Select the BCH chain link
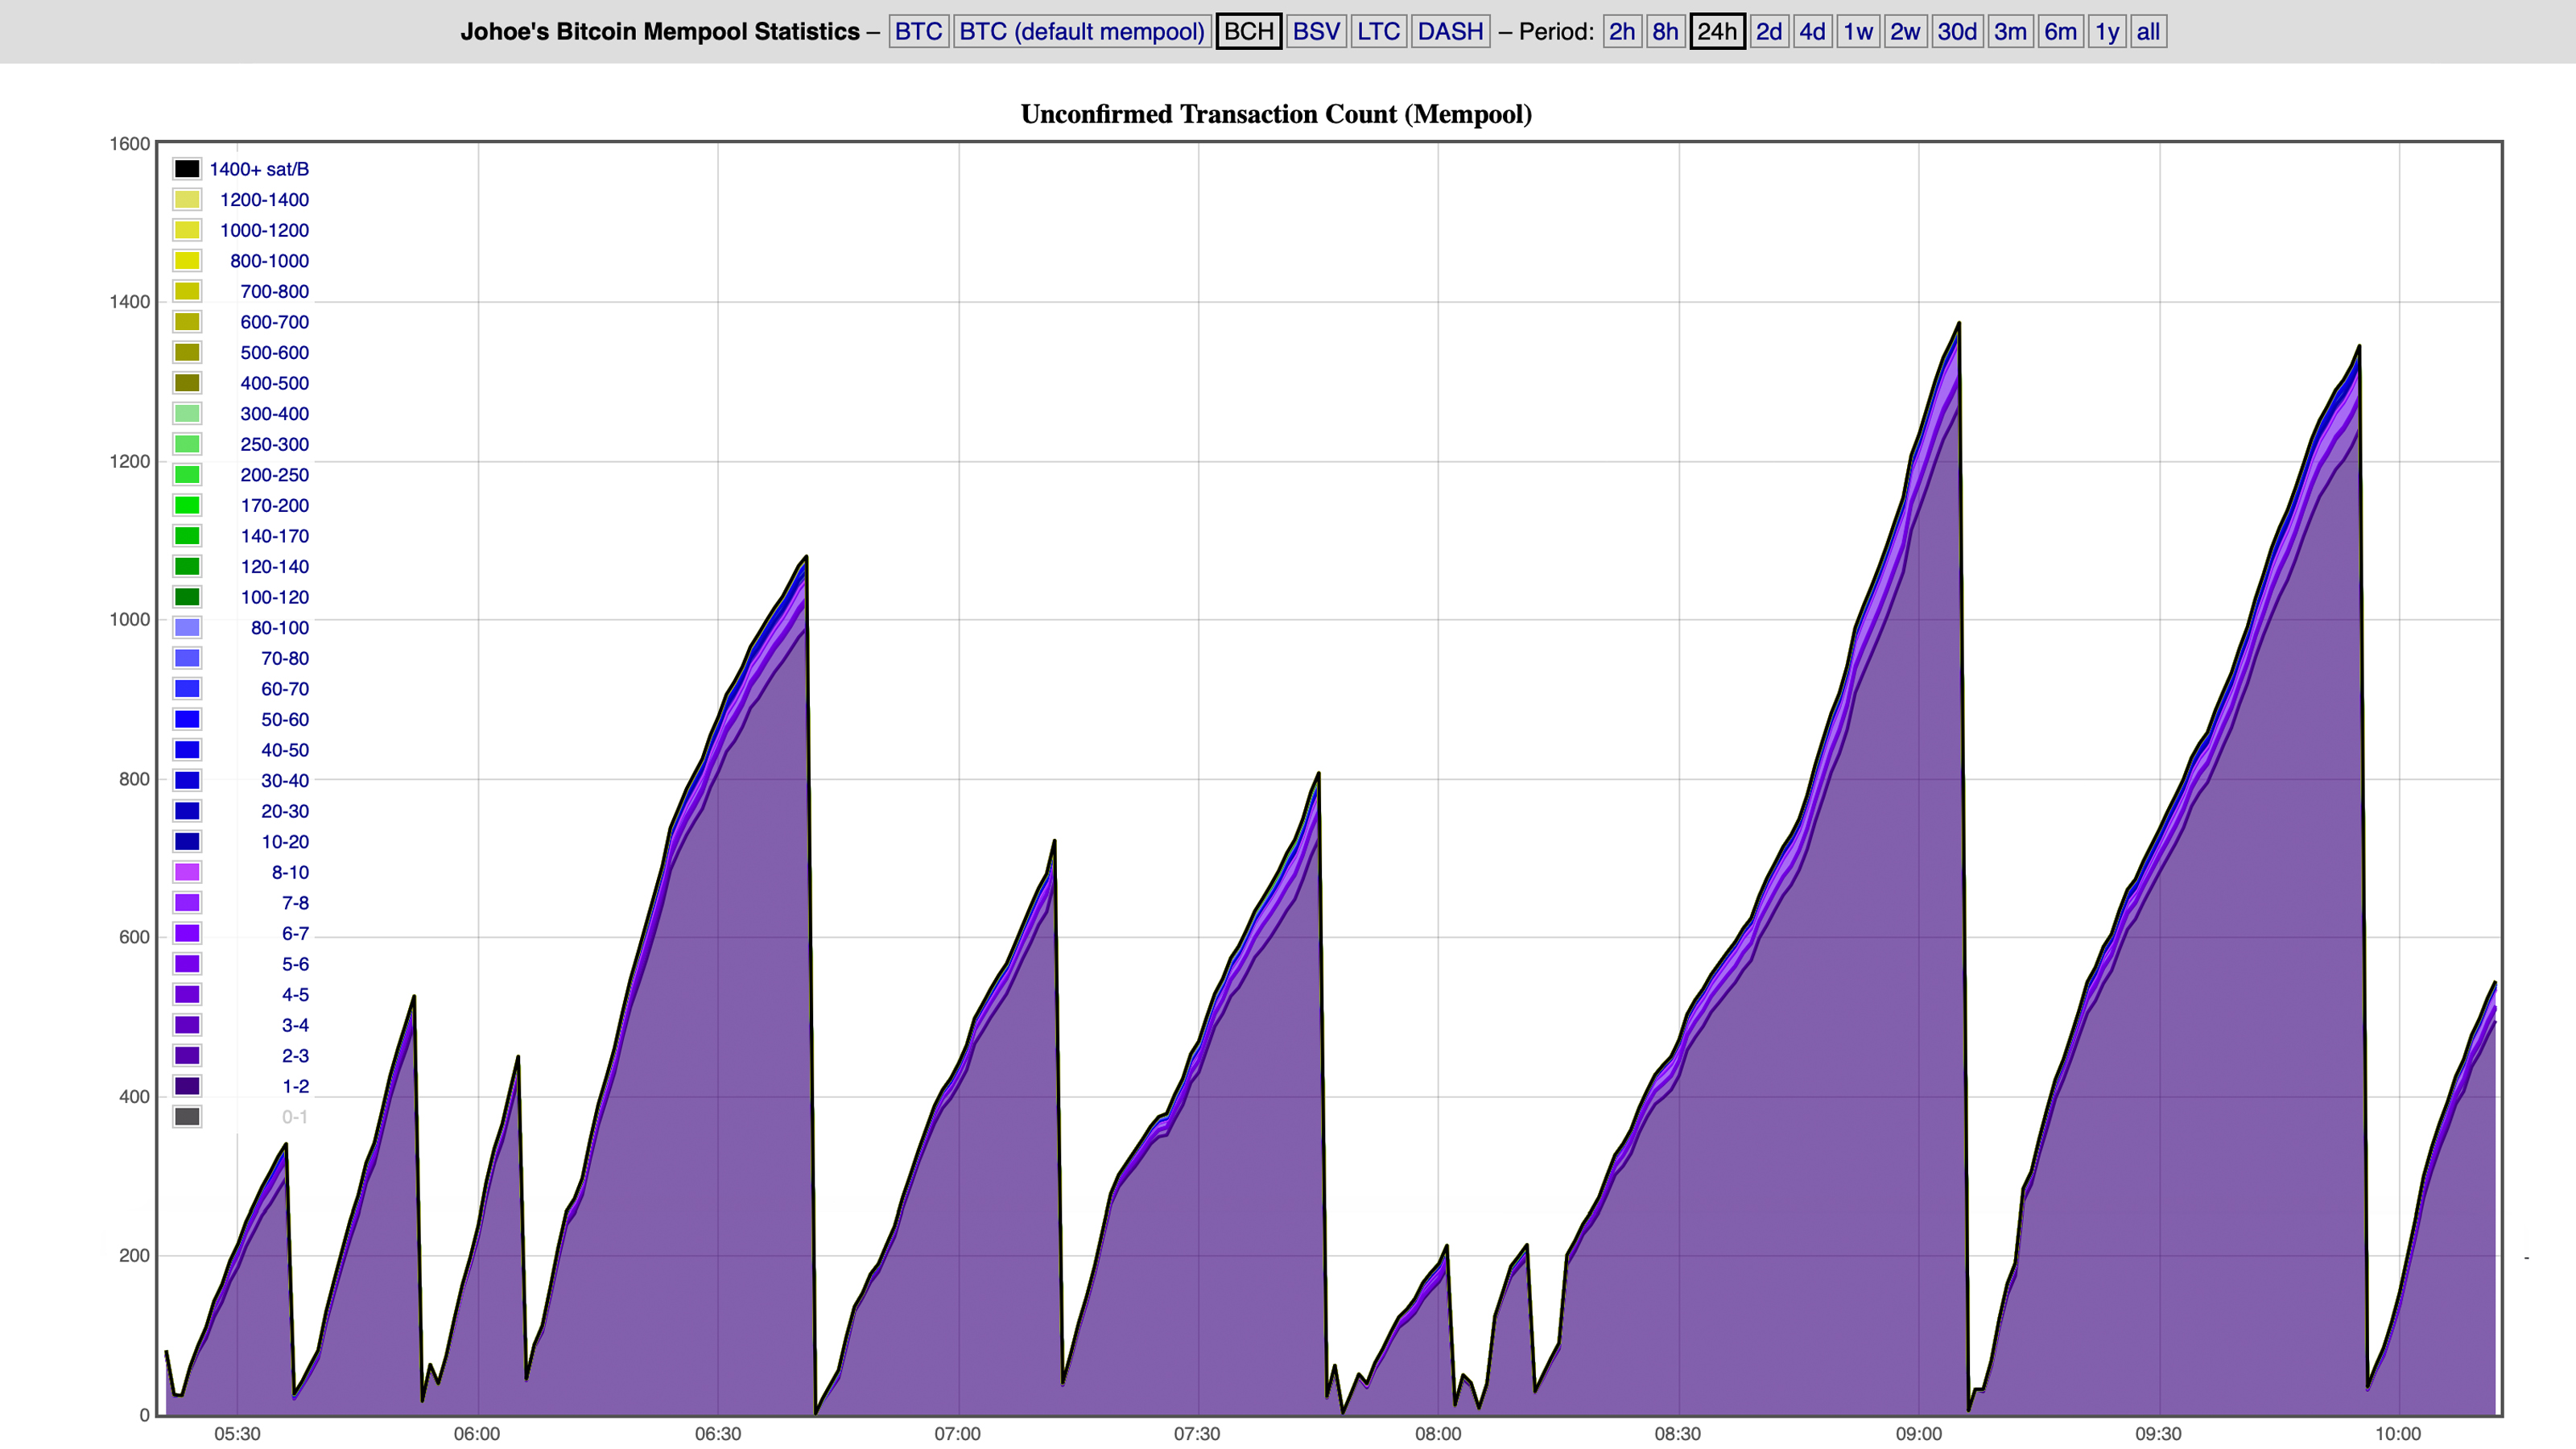The width and height of the screenshot is (2576, 1449). [x=1249, y=32]
